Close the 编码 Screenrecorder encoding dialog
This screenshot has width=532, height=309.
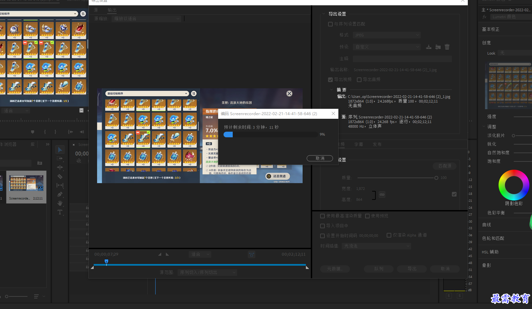pyautogui.click(x=333, y=113)
